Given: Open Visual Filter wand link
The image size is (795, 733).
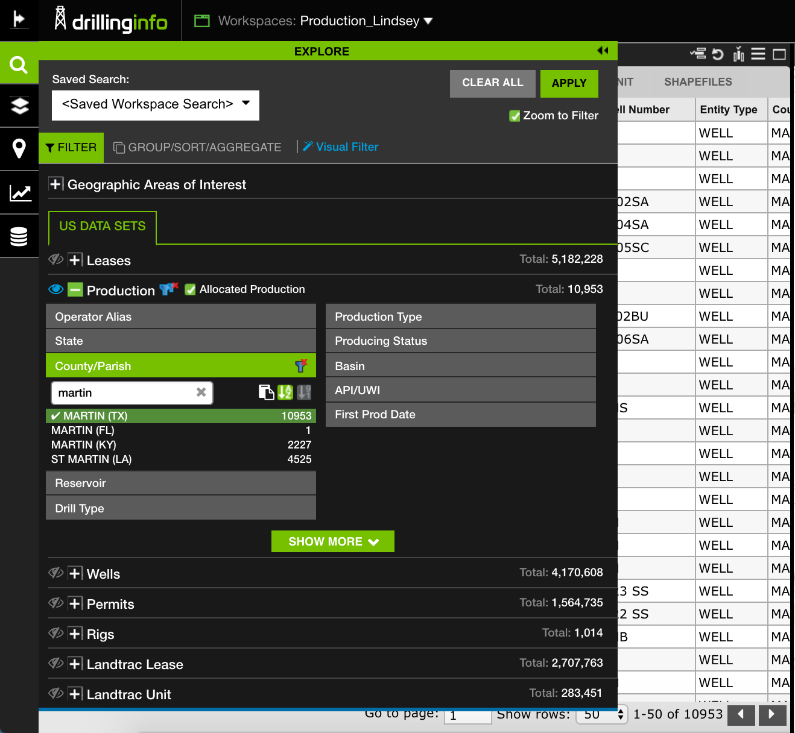Looking at the screenshot, I should 341,146.
